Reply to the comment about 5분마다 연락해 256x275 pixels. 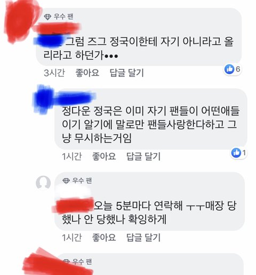tap(143, 237)
